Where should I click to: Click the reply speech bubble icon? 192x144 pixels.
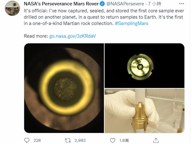pyautogui.click(x=27, y=140)
